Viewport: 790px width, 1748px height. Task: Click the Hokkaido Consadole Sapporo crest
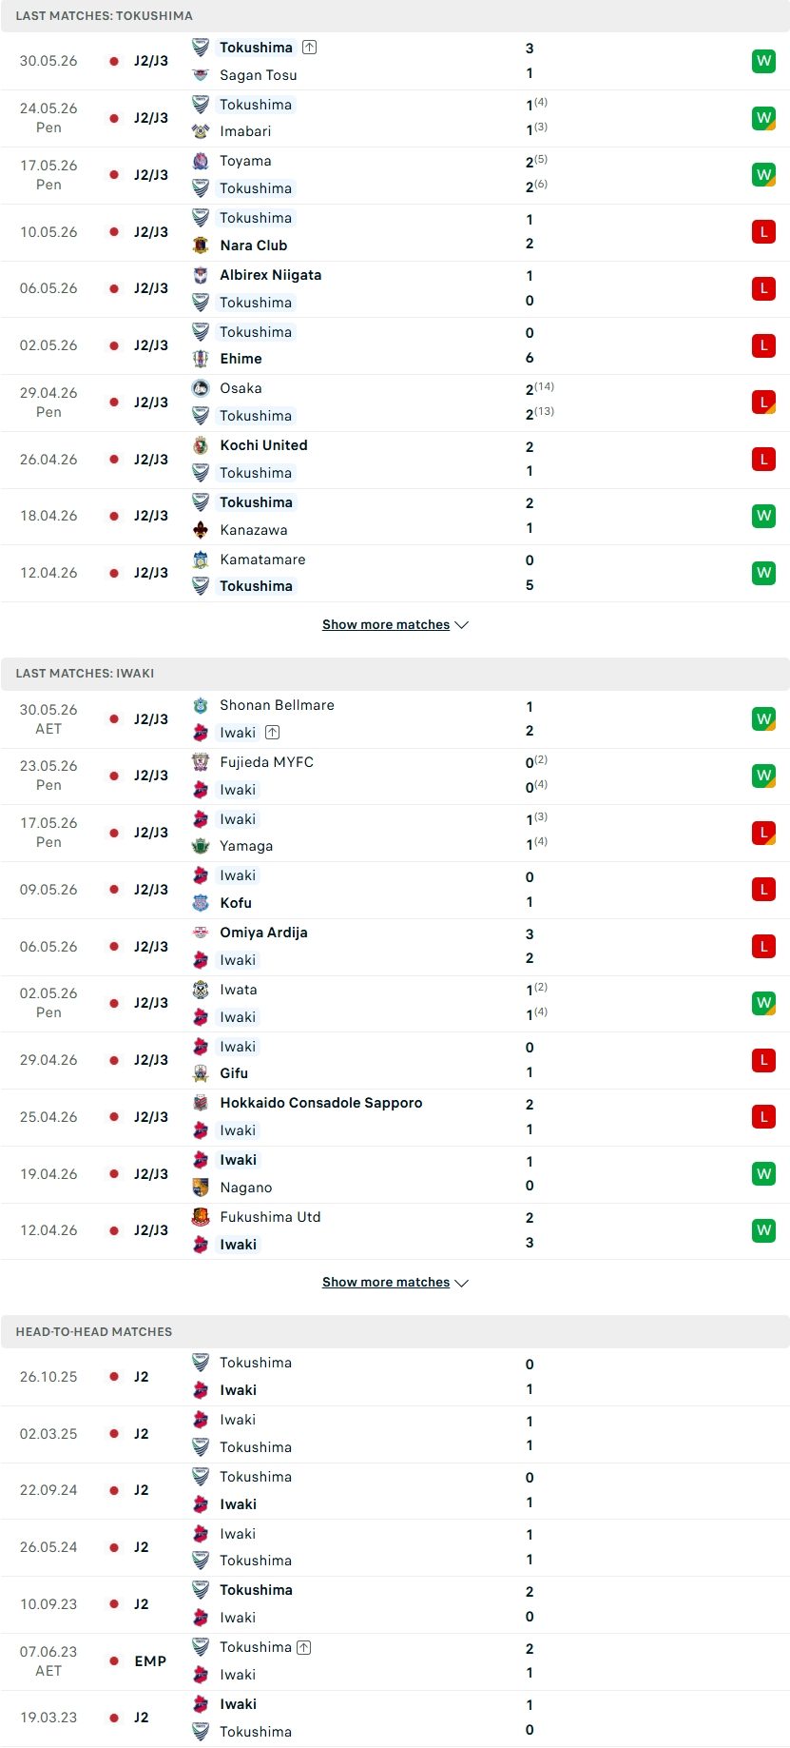(x=201, y=1103)
